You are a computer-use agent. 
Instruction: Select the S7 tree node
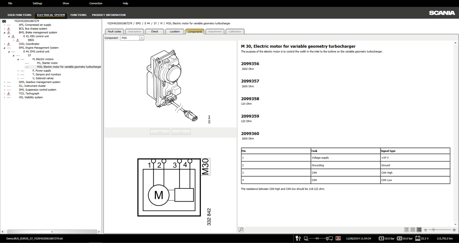click(29, 56)
